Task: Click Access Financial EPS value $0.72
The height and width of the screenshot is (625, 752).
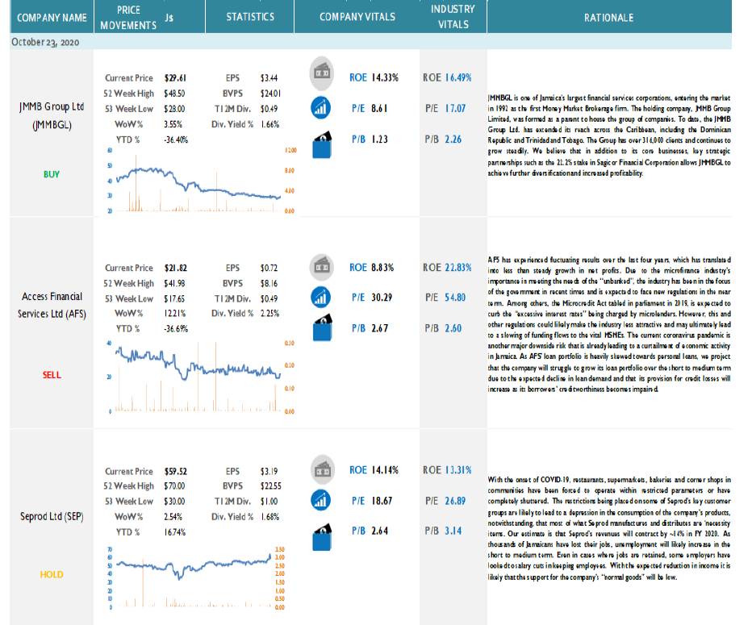Action: click(x=269, y=268)
